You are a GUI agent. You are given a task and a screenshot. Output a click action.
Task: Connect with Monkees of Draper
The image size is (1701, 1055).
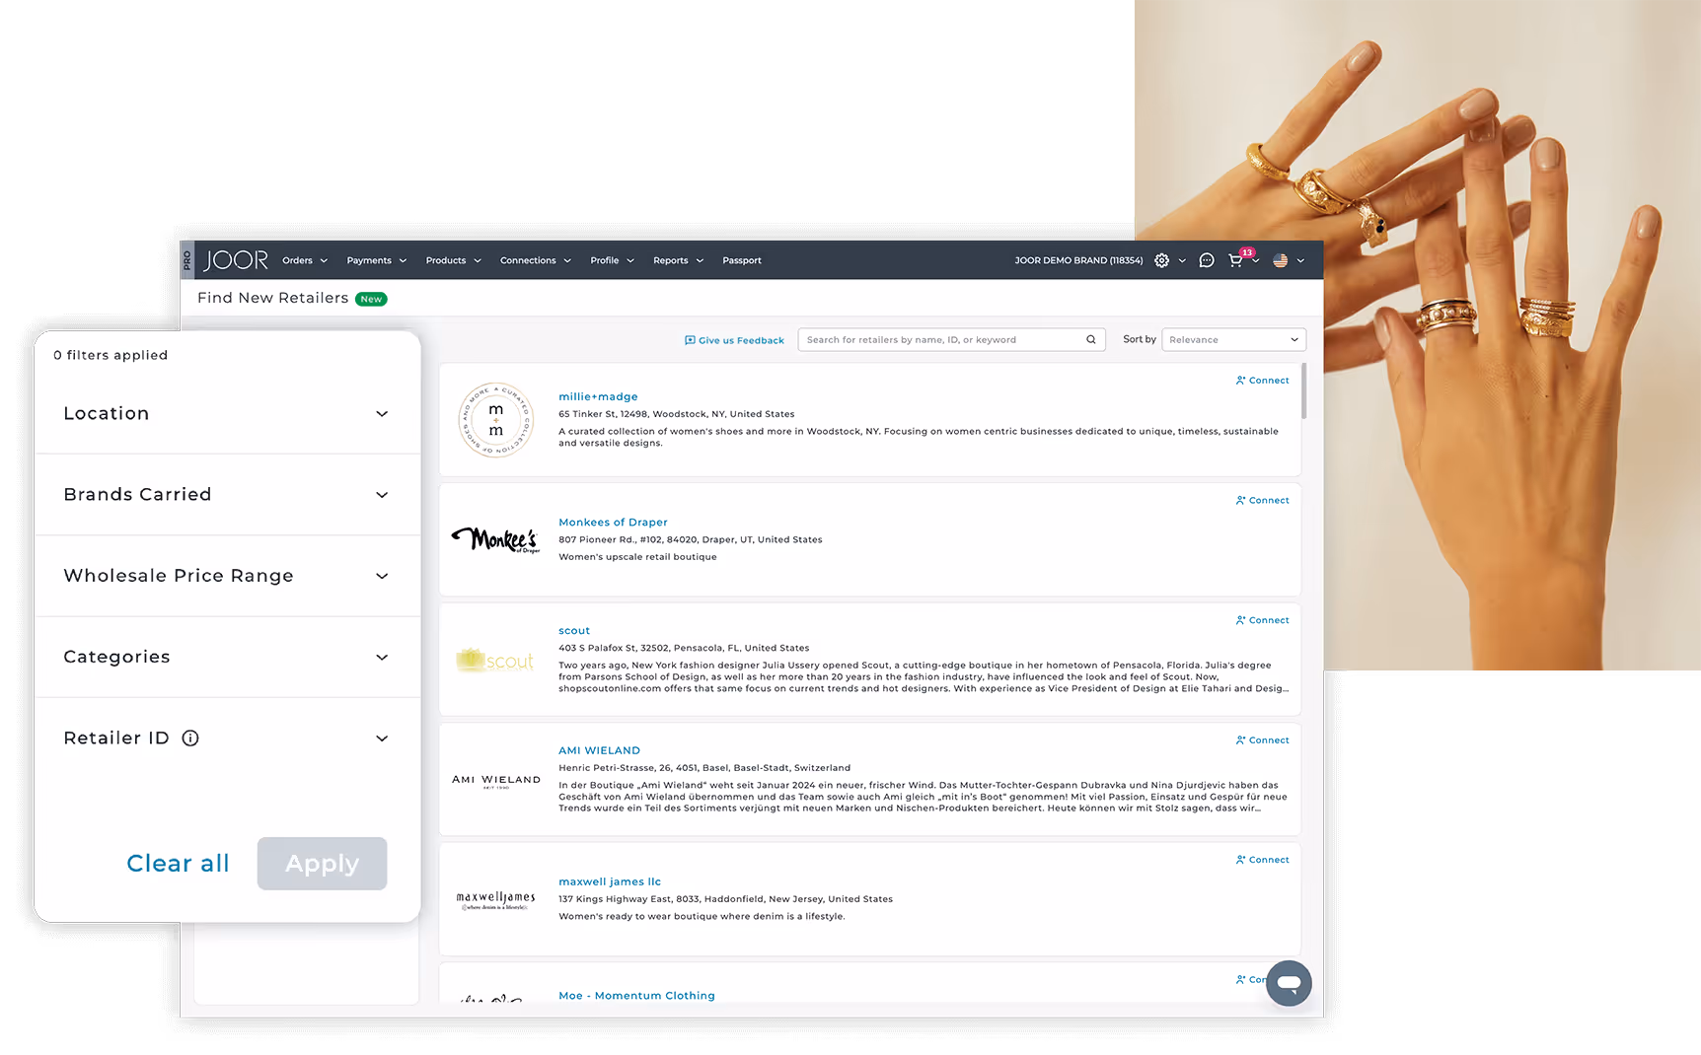tap(1263, 501)
